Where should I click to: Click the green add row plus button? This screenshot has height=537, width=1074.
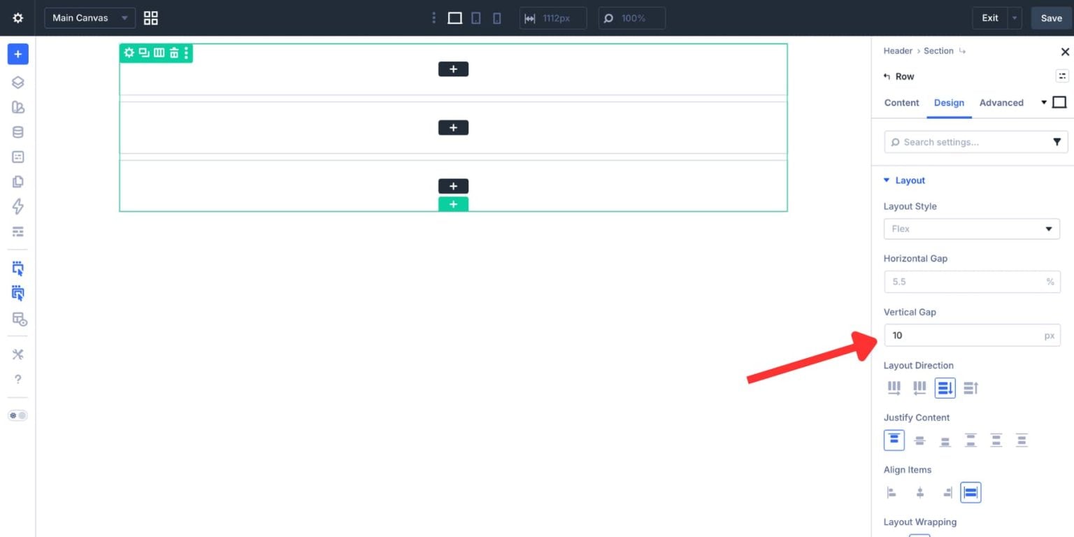click(x=453, y=204)
